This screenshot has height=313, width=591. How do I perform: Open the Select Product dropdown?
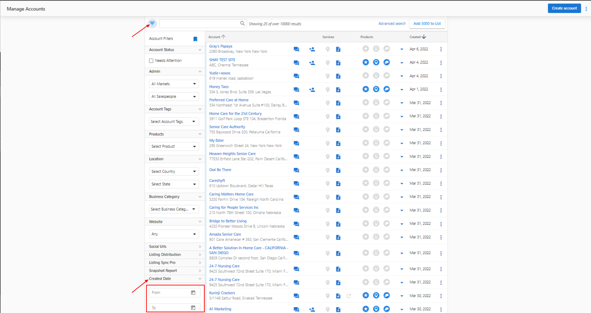174,146
